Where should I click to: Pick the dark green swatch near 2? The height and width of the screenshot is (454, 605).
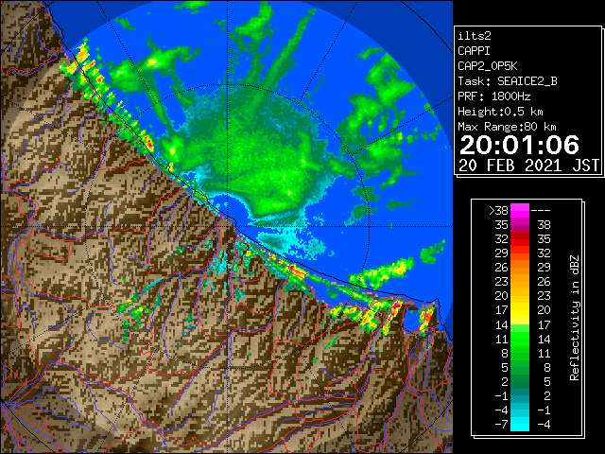[x=520, y=381]
